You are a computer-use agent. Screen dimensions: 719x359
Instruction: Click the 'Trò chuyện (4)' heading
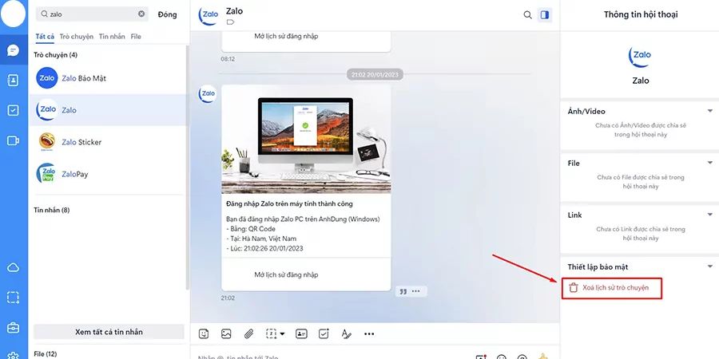point(55,55)
